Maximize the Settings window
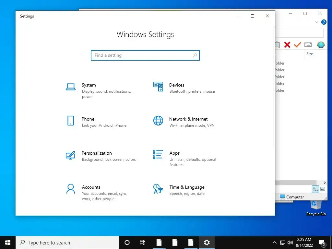Screen dimensions: 332x249 click(x=252, y=16)
